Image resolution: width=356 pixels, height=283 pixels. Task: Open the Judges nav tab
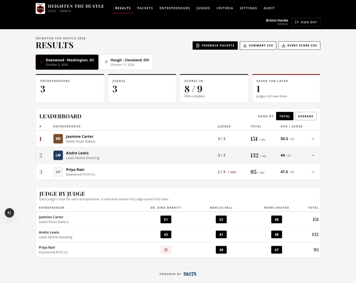click(x=203, y=8)
